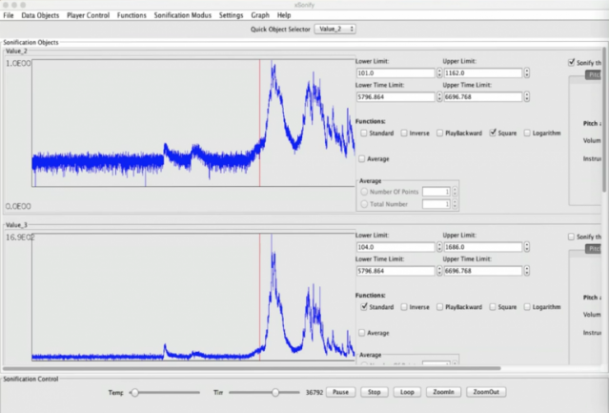Open the Quick Object Selector dropdown
Viewport: 609px width, 413px height.
335,30
